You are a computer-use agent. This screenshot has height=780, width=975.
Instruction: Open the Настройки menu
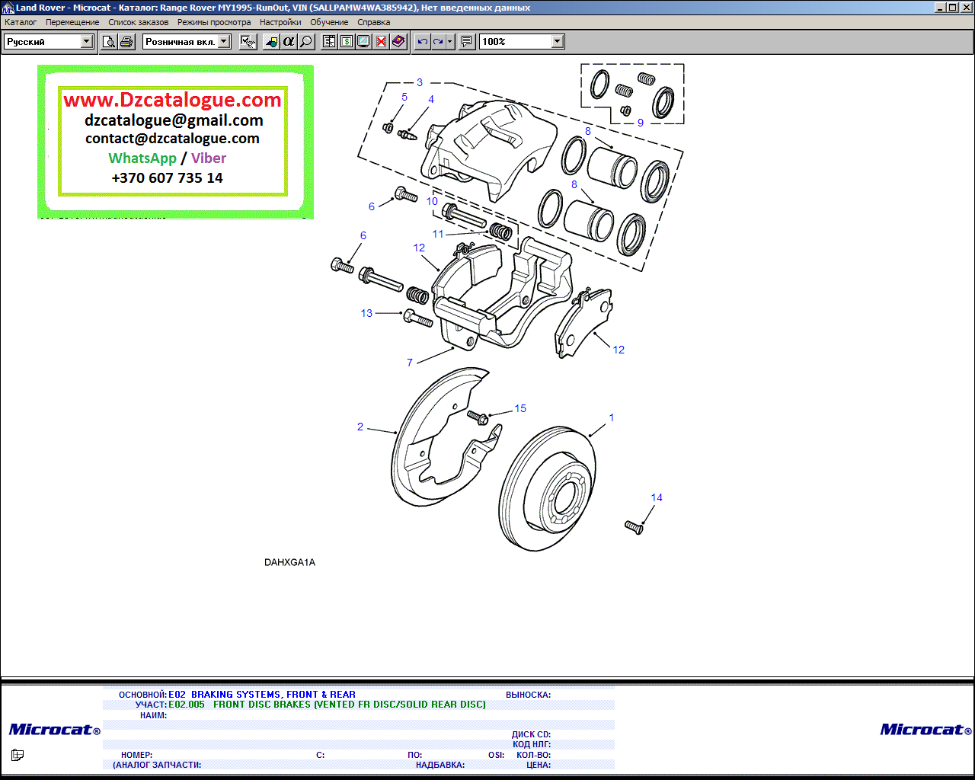[x=280, y=22]
